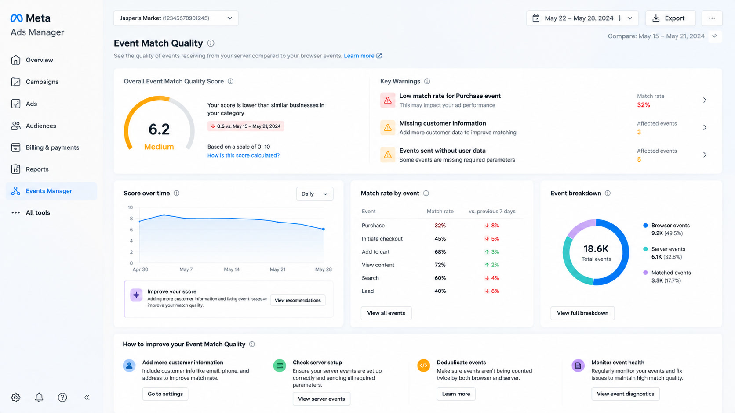This screenshot has width=735, height=413.
Task: Click the Server events teal legend dot
Action: (645, 249)
